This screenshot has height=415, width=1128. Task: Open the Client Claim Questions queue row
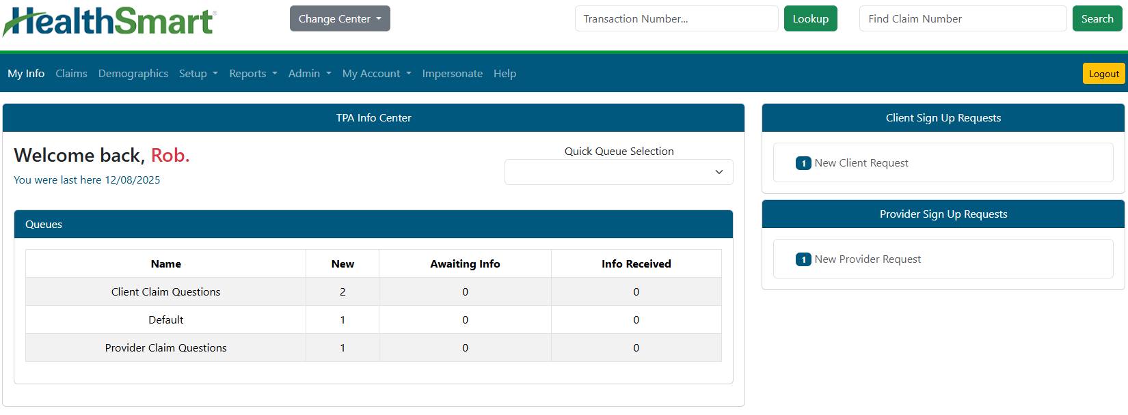click(165, 292)
